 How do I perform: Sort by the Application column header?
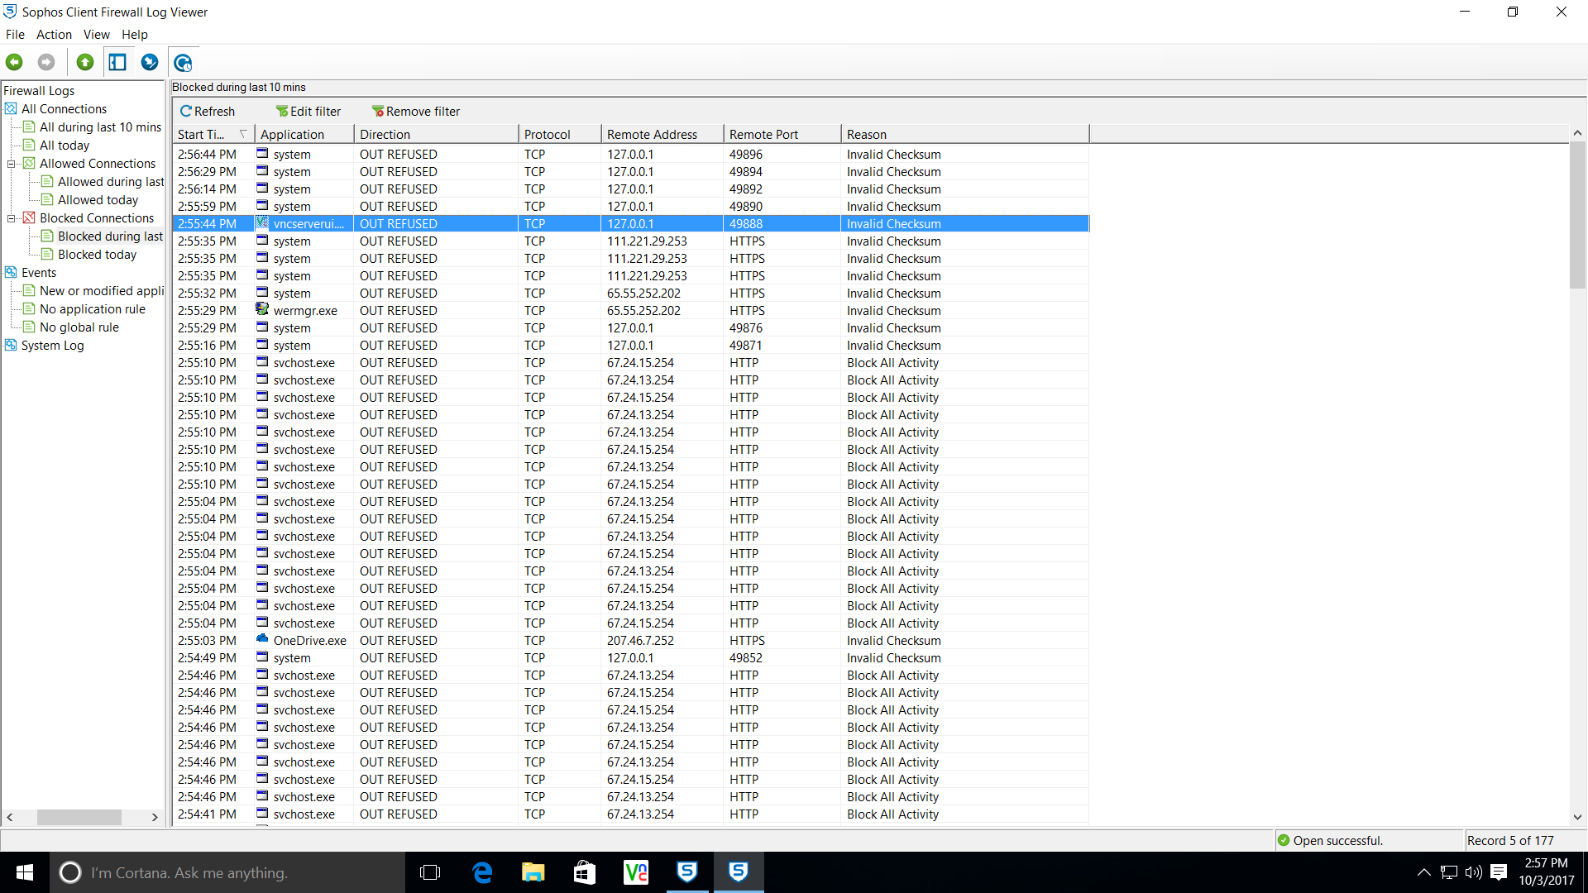[x=304, y=134]
